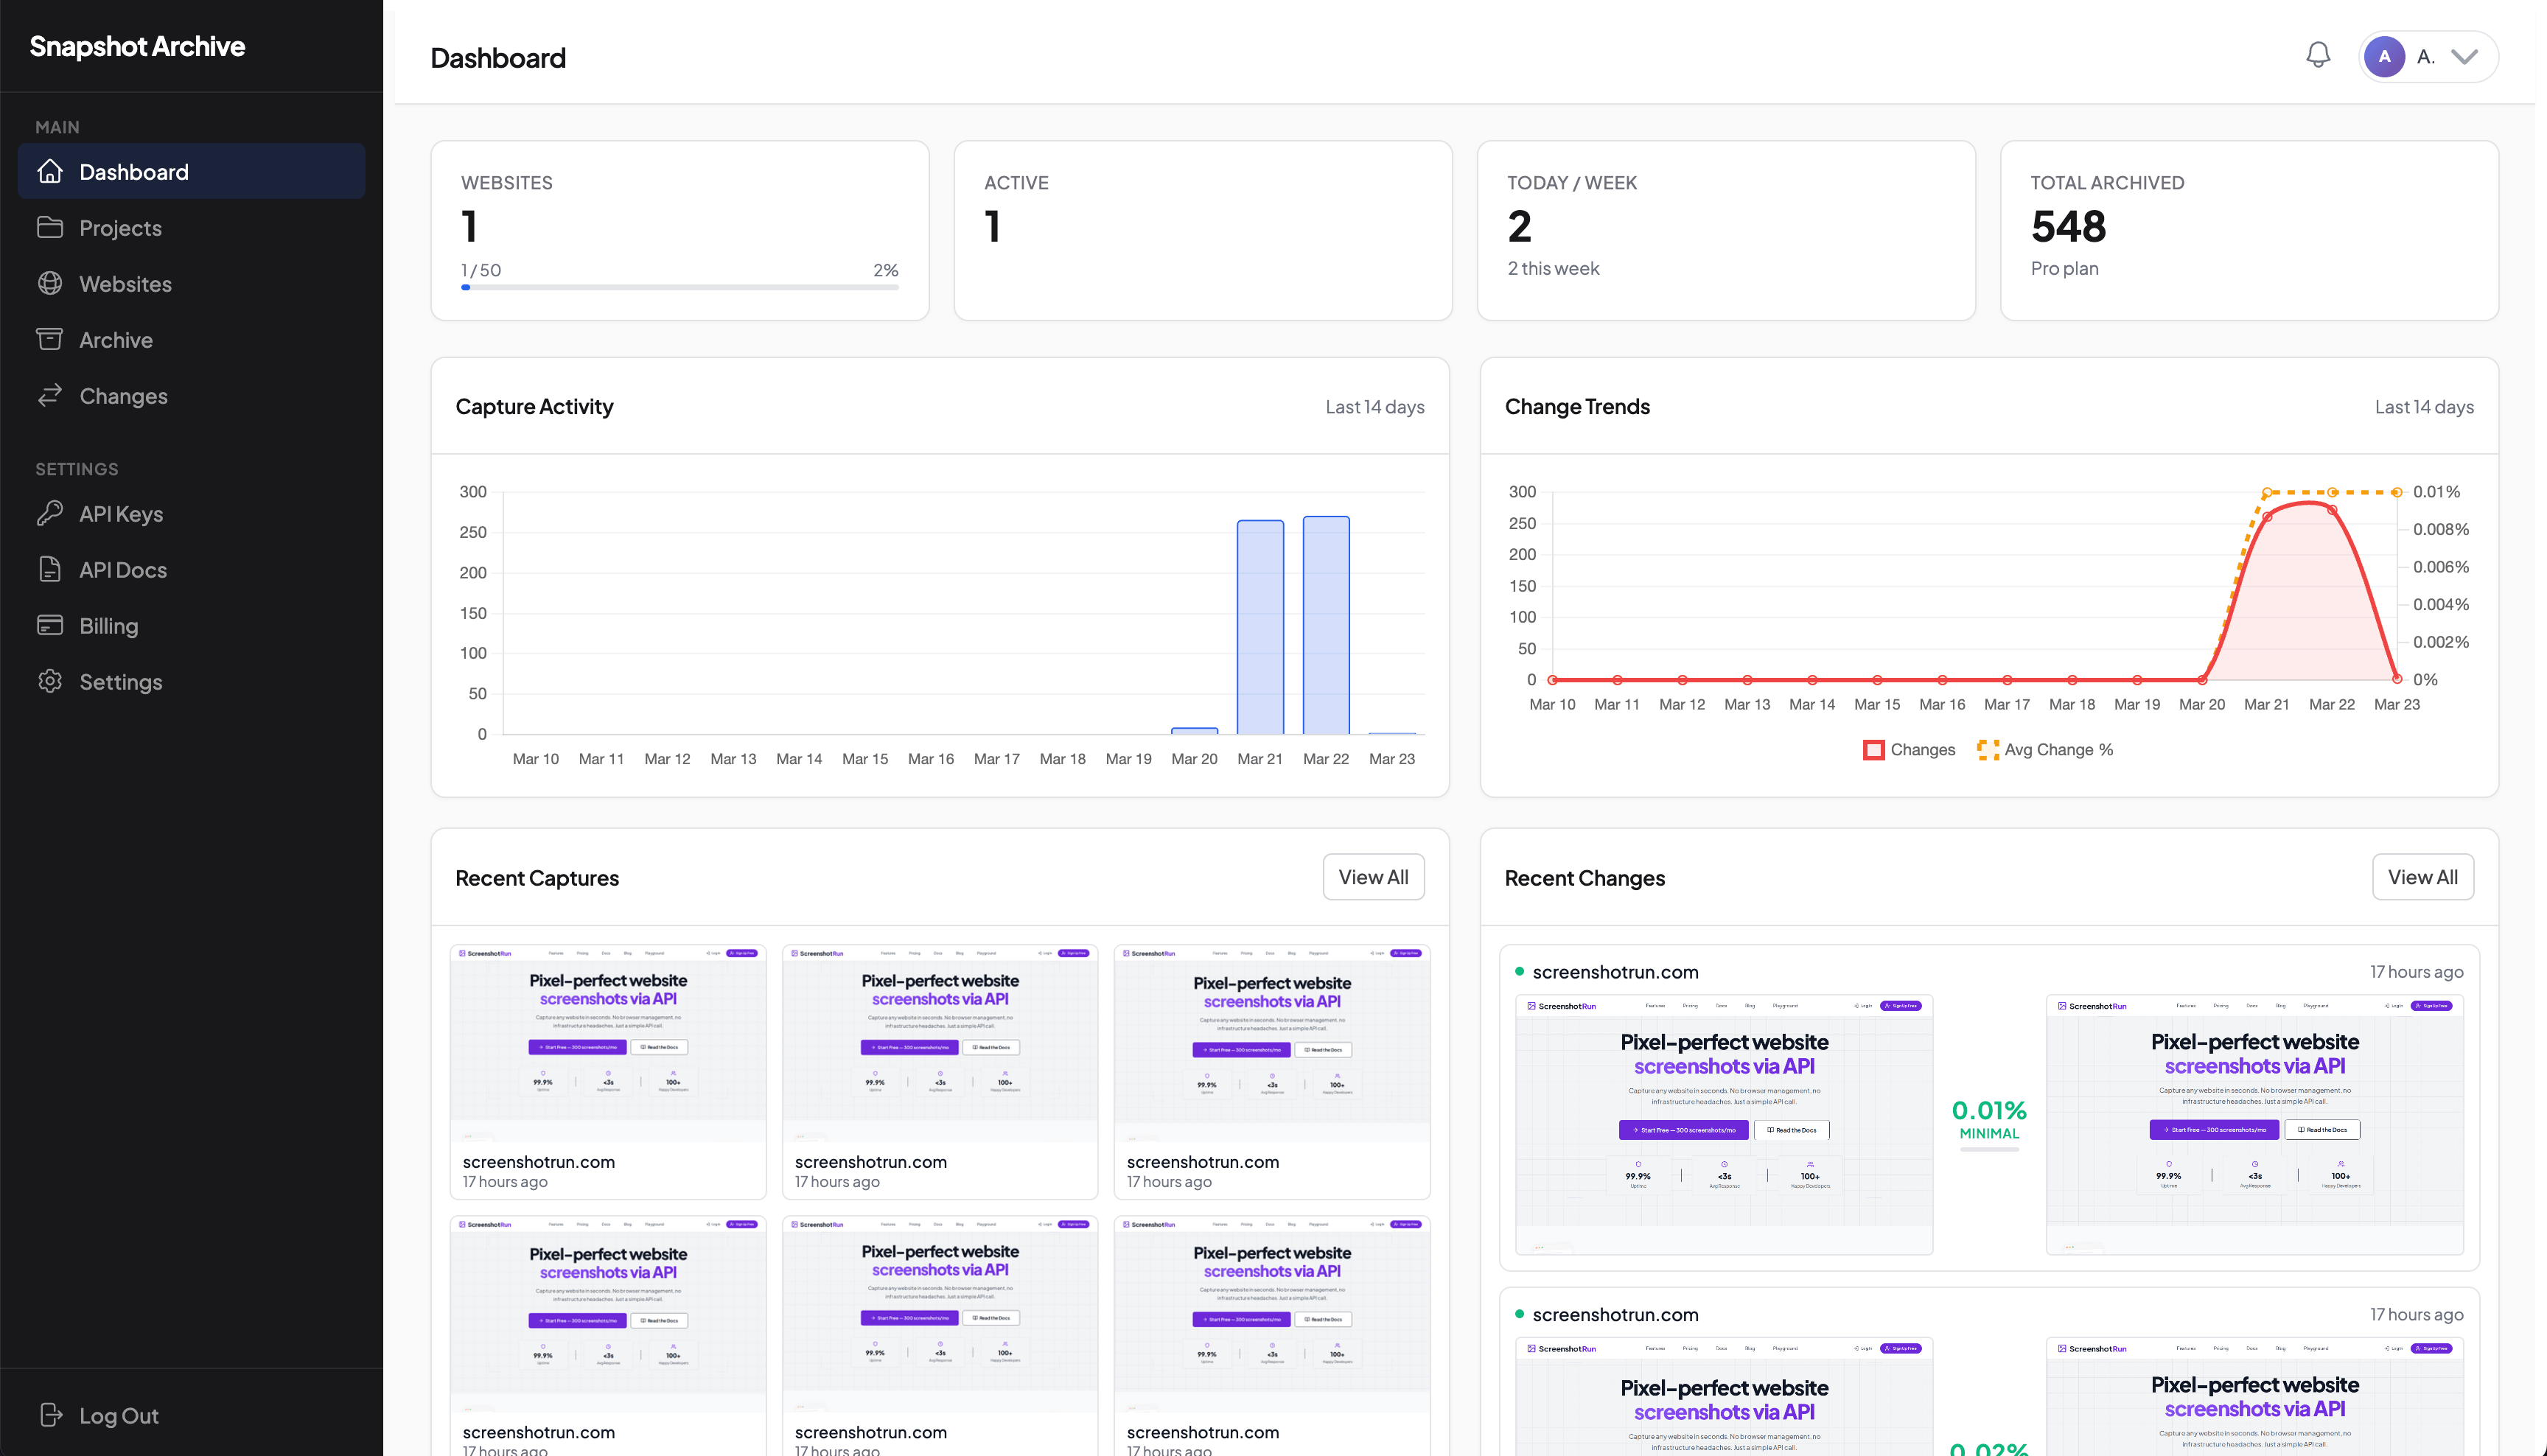Open the API Docs page

pyautogui.click(x=191, y=569)
